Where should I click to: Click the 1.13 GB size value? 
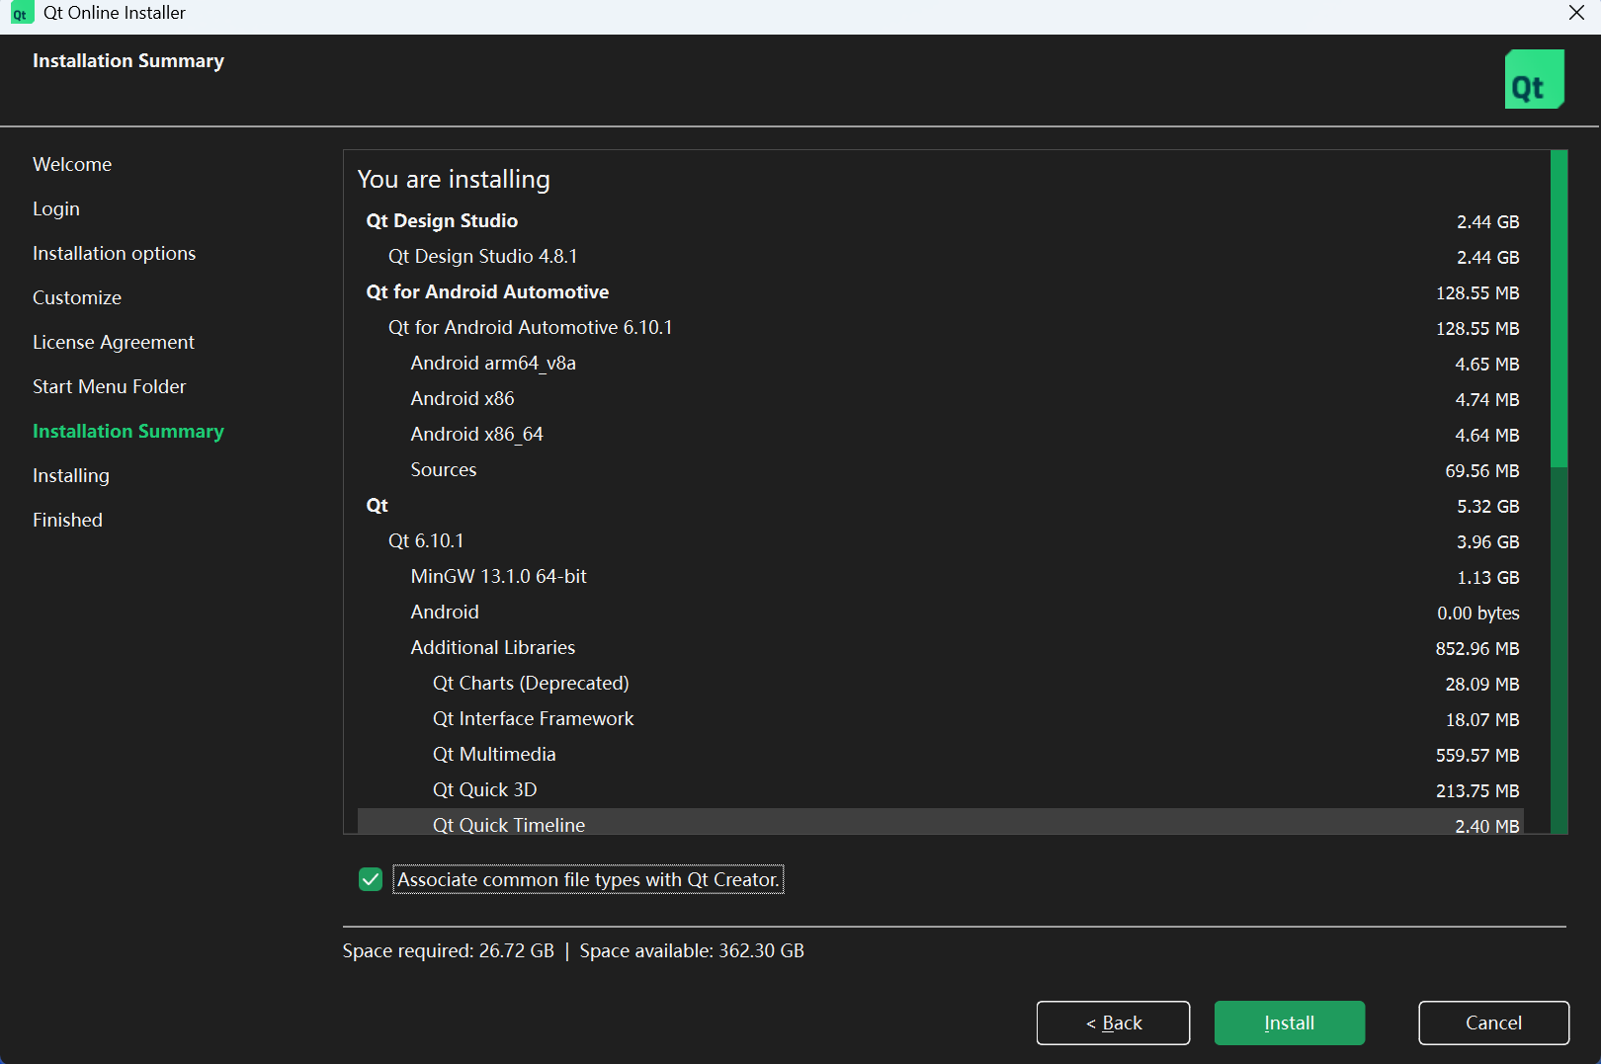[x=1488, y=578]
